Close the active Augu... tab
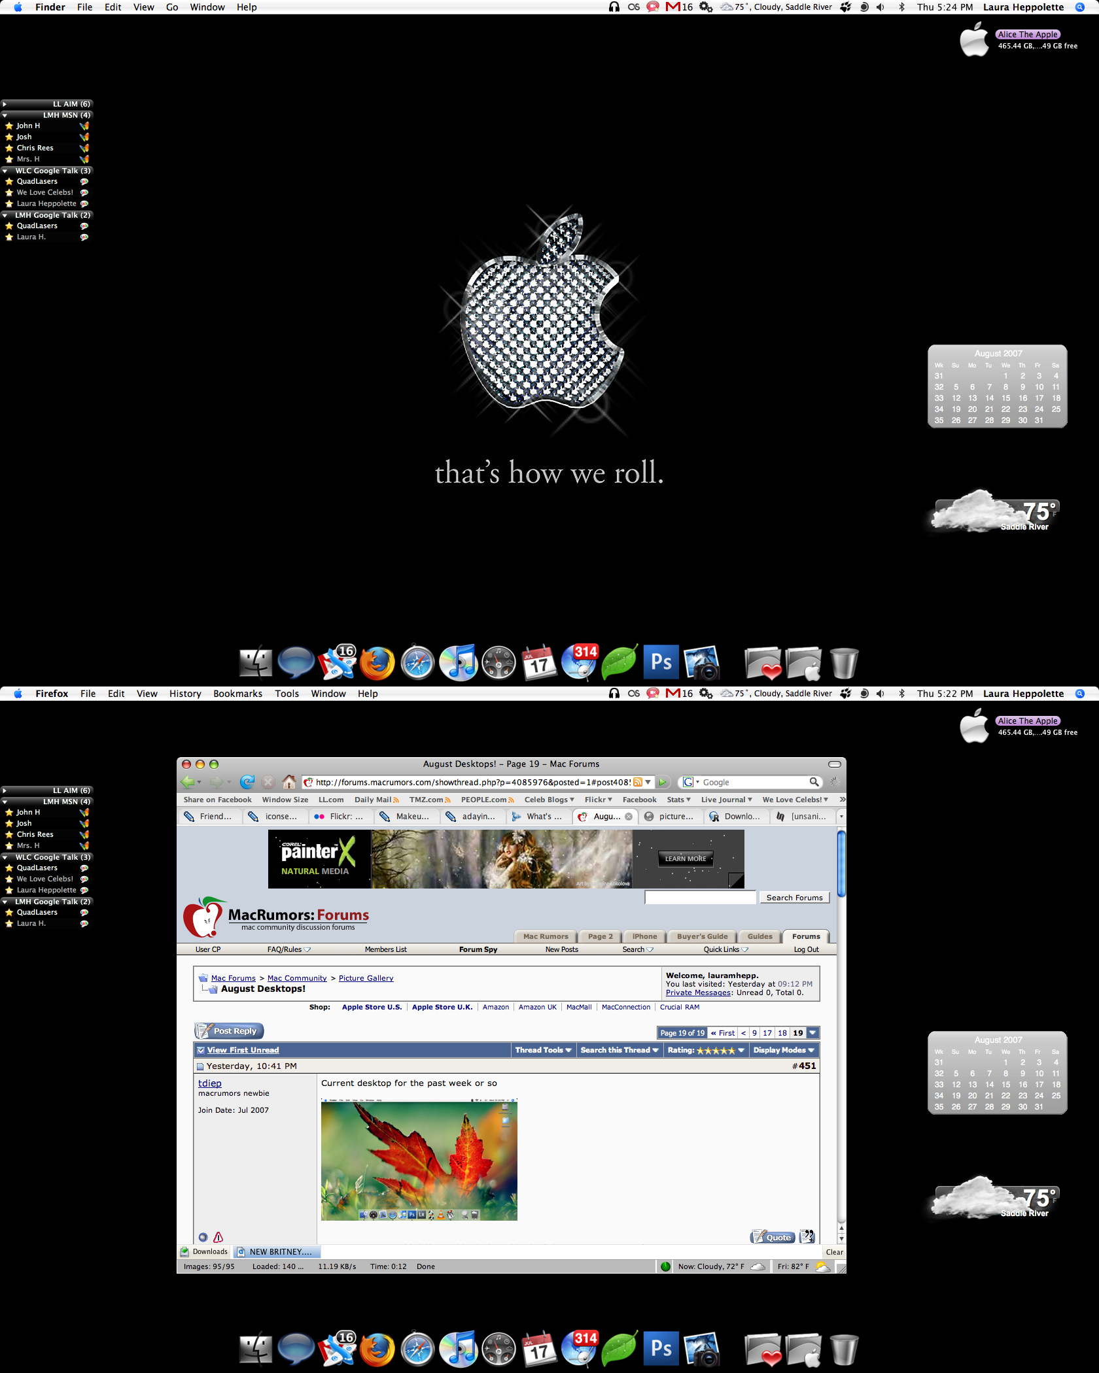1099x1373 pixels. [x=629, y=817]
